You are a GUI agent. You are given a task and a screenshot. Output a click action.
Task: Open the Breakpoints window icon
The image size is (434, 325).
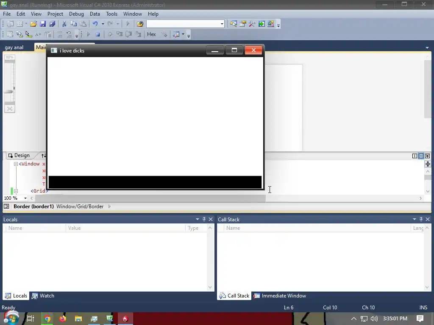(x=176, y=35)
